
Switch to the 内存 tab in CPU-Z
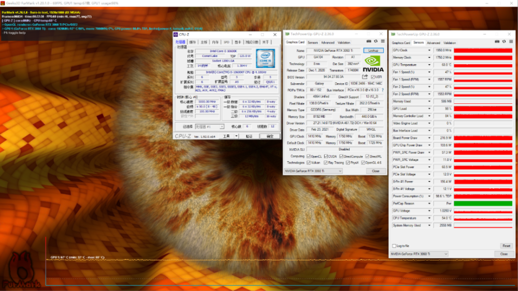(215, 42)
